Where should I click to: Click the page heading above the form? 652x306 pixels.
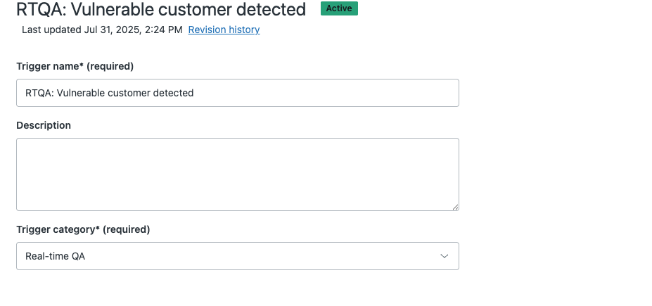point(161,9)
